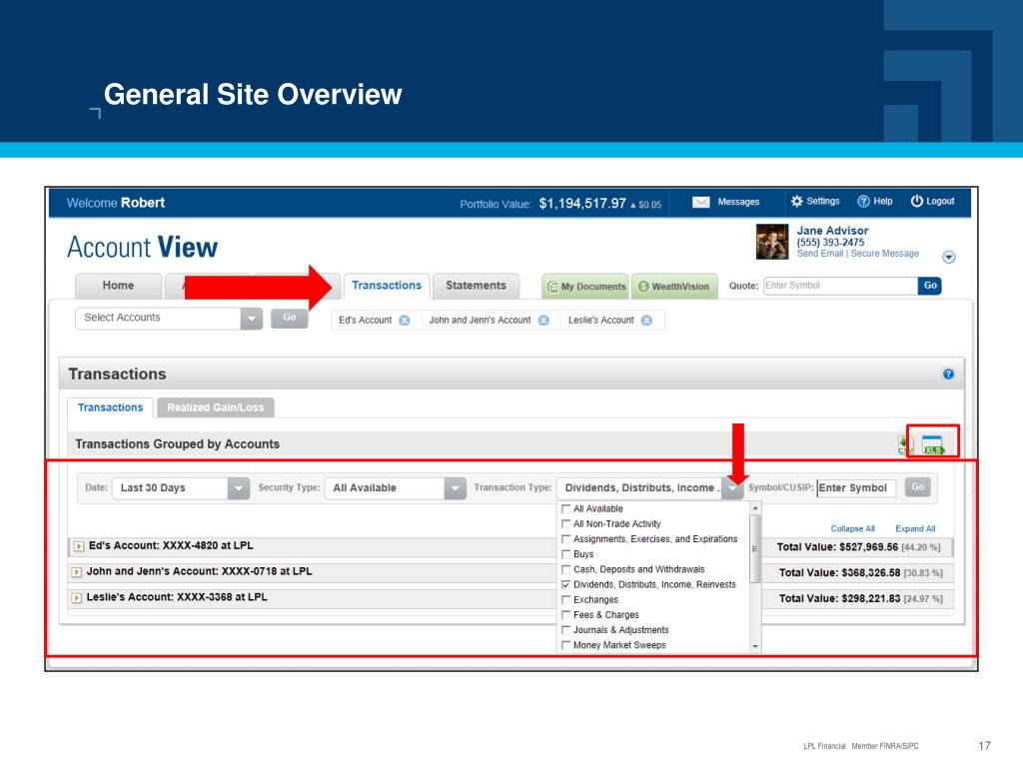
Task: Click Go next to Quote field
Action: click(x=930, y=286)
